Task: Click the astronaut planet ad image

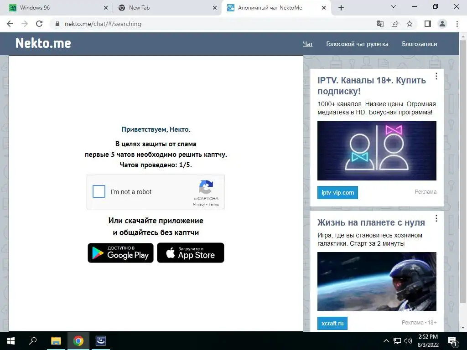Action: 377,282
